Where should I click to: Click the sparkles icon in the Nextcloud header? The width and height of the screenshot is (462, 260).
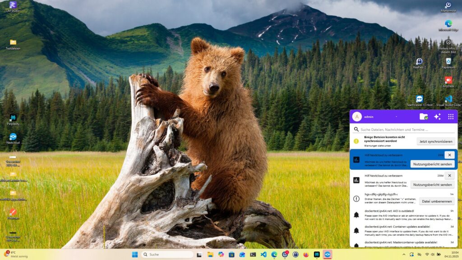[438, 117]
